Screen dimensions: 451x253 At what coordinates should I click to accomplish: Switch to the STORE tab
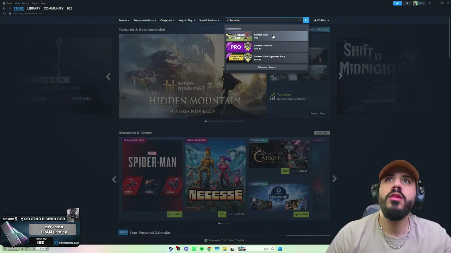tap(19, 8)
